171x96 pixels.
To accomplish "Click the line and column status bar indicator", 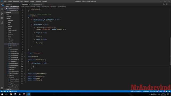I will (136, 91).
